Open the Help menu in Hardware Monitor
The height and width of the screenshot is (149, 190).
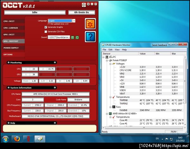click(x=124, y=50)
